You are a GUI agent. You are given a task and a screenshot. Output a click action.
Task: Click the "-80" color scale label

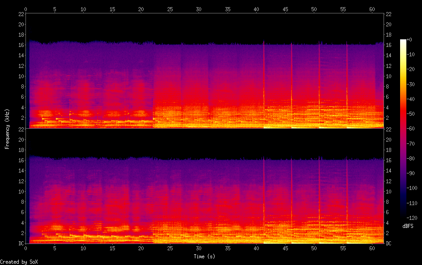411,159
